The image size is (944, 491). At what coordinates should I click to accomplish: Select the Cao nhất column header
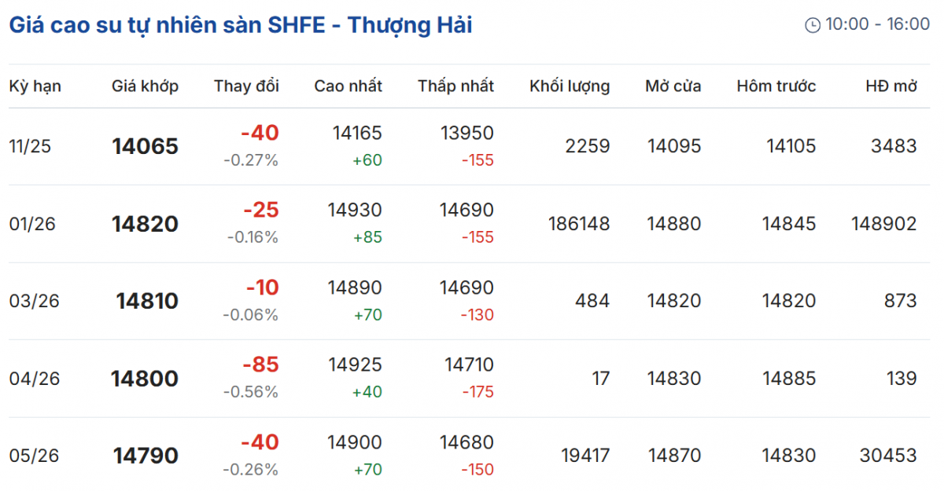(x=348, y=86)
